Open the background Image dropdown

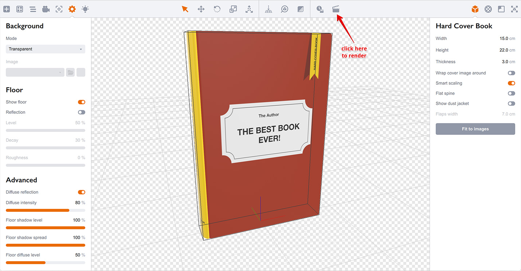tap(35, 72)
